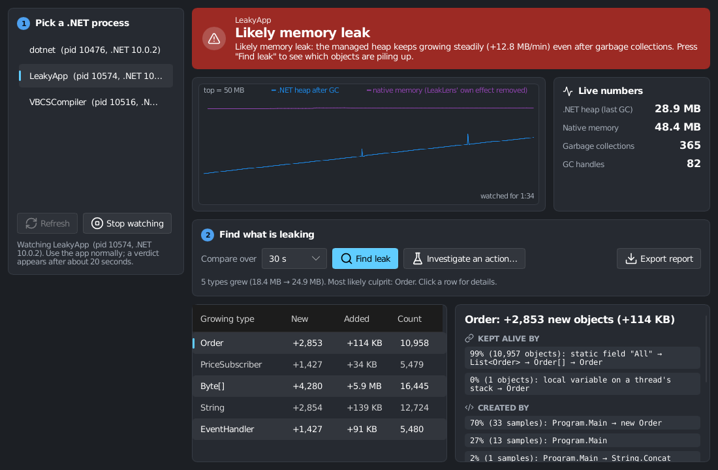Select the EventHandler row
The width and height of the screenshot is (718, 470).
[x=319, y=429]
